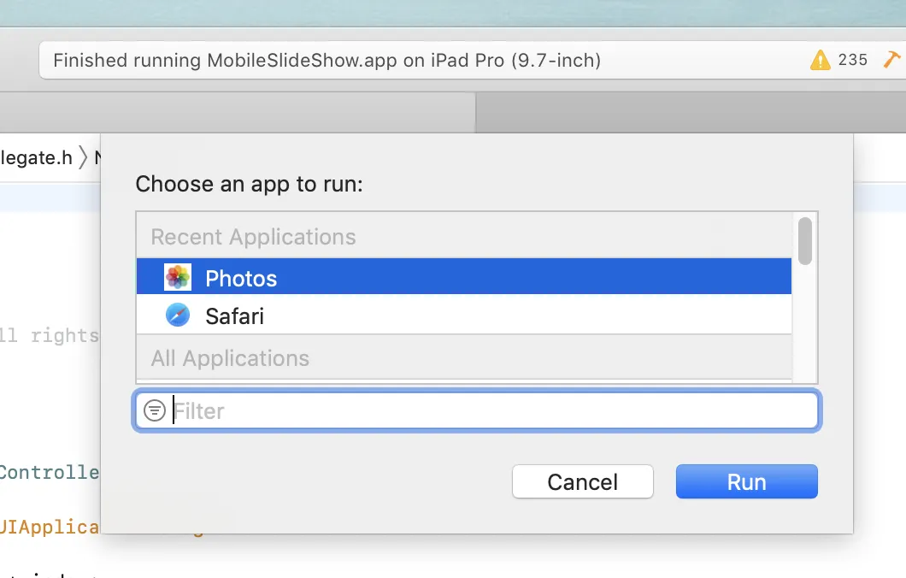Click the app list scrollbar thumb
This screenshot has width=906, height=578.
[x=804, y=240]
